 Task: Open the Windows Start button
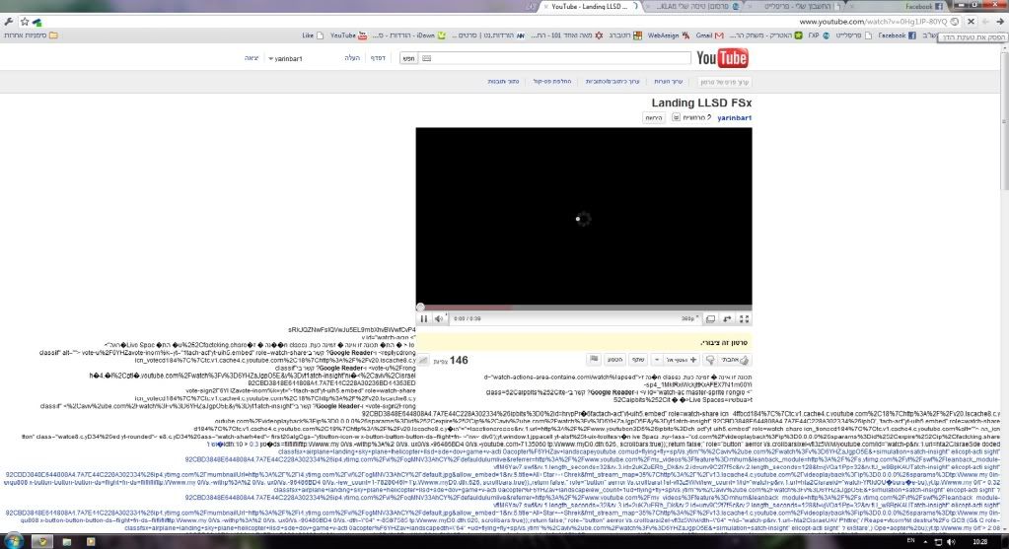pyautogui.click(x=12, y=541)
